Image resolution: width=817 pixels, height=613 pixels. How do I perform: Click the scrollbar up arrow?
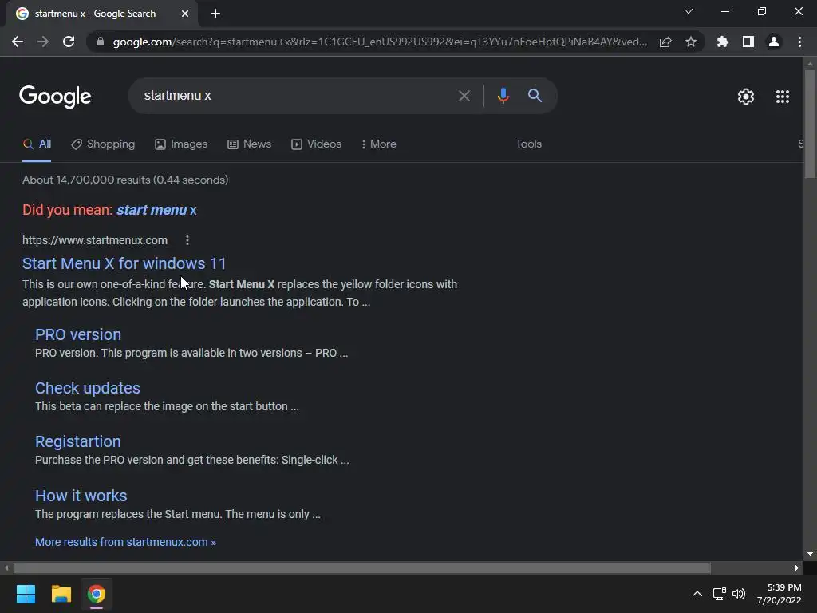(810, 64)
